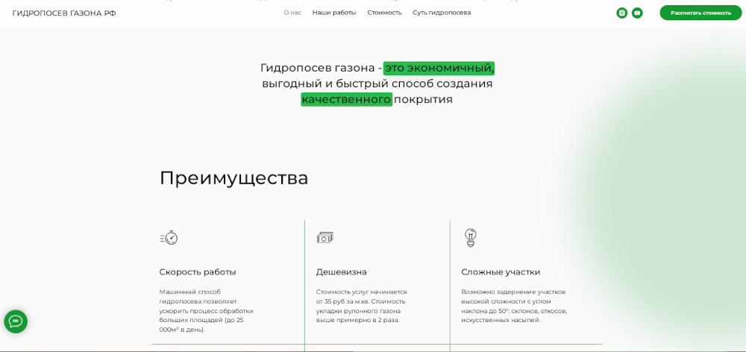Click the Скорость работы heading
The image size is (746, 352).
tap(198, 272)
